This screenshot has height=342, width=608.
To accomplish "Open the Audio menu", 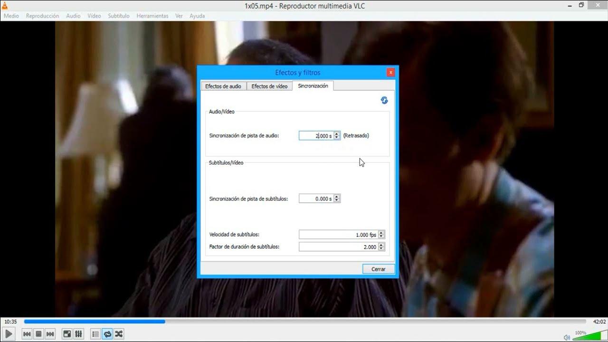I will (73, 16).
